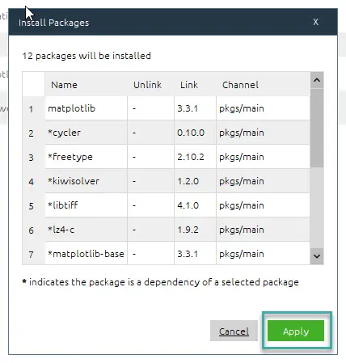Select the *matplotlib-base package name cell
This screenshot has height=363, width=346.
pos(86,253)
